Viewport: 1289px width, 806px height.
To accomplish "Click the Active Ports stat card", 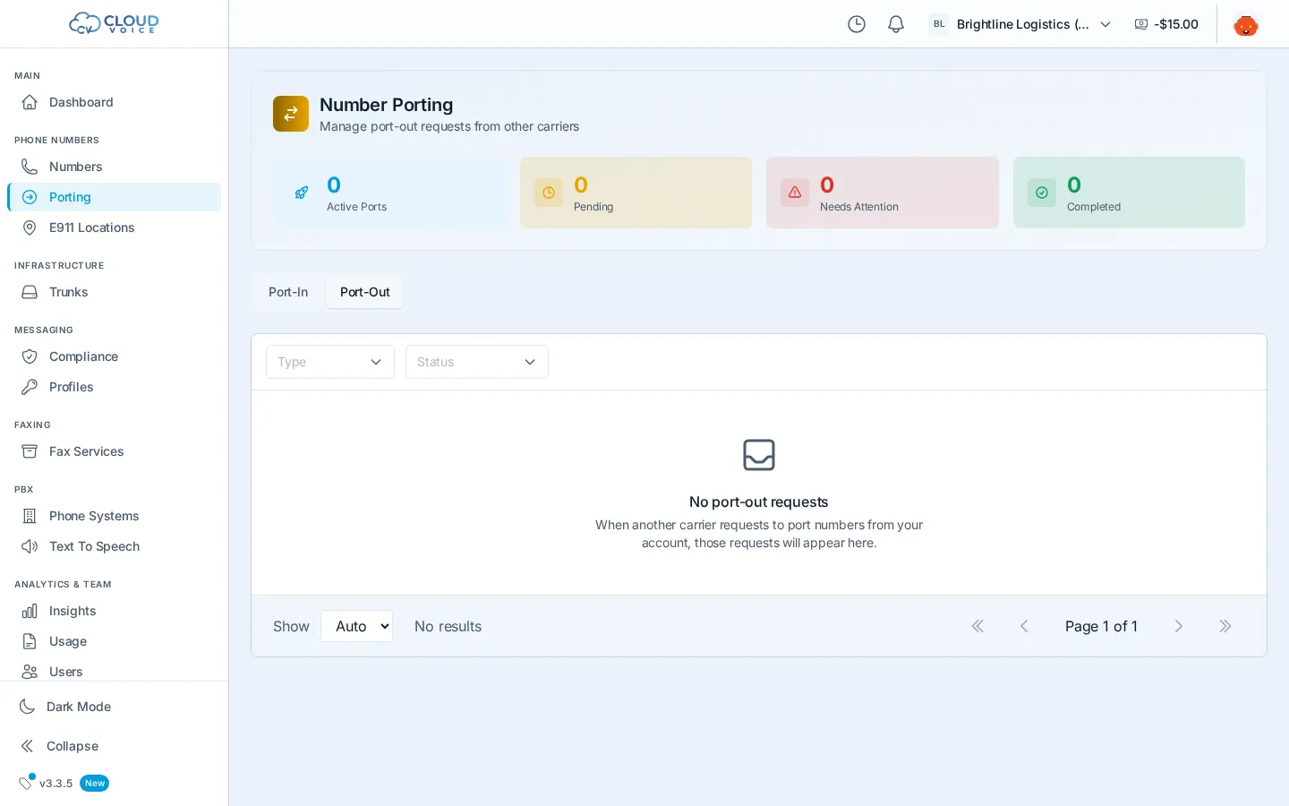I will [x=390, y=193].
